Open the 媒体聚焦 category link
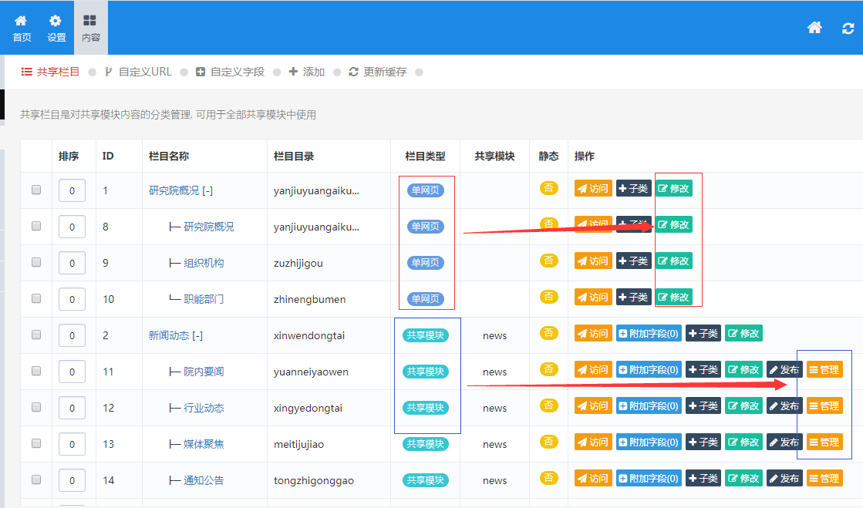This screenshot has width=863, height=508. coord(204,444)
